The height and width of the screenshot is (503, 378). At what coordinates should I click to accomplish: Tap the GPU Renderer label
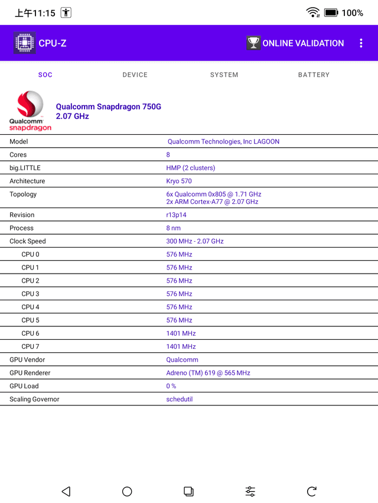(30, 373)
